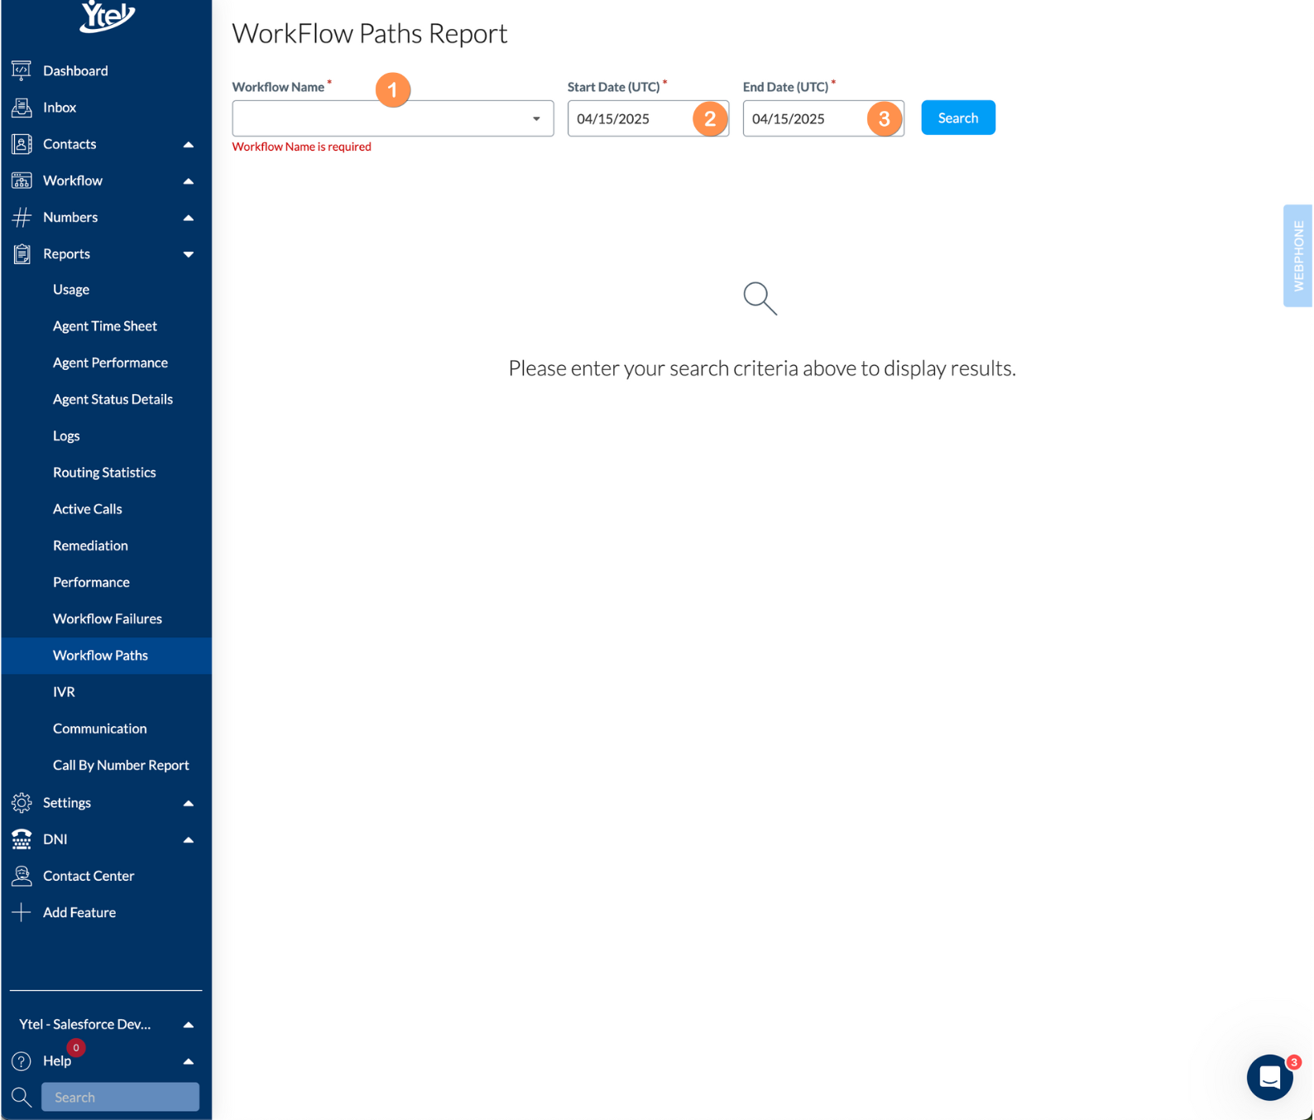Expand the Help menu arrow
The height and width of the screenshot is (1120, 1314).
189,1061
